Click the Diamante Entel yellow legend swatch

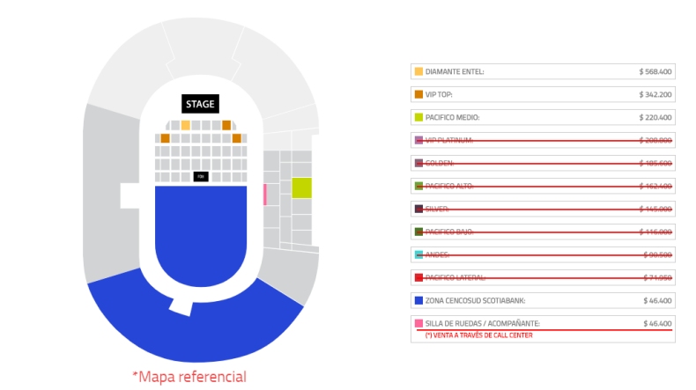point(418,71)
